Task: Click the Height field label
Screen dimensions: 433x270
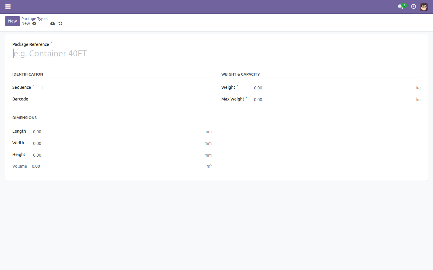Action: click(19, 154)
